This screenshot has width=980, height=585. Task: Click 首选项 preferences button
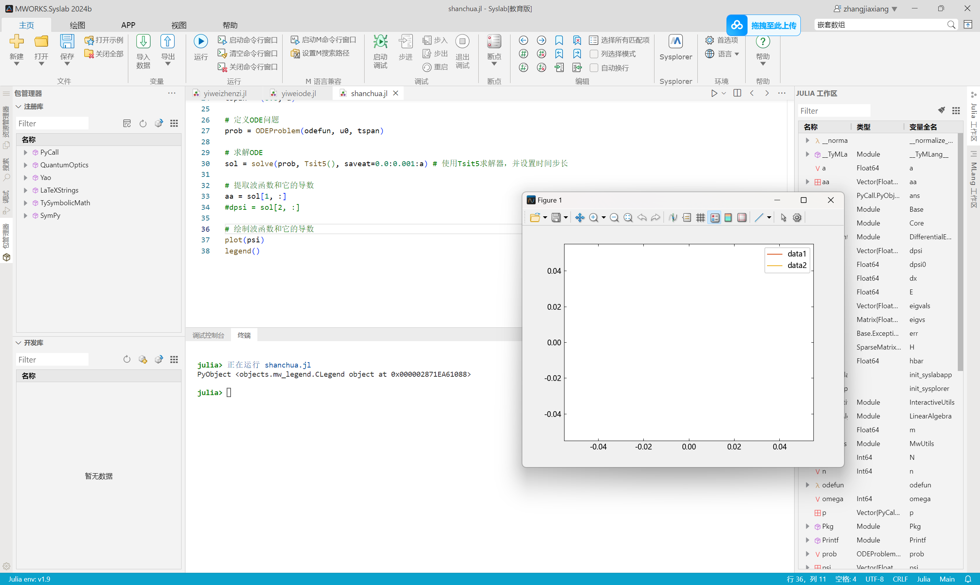722,40
